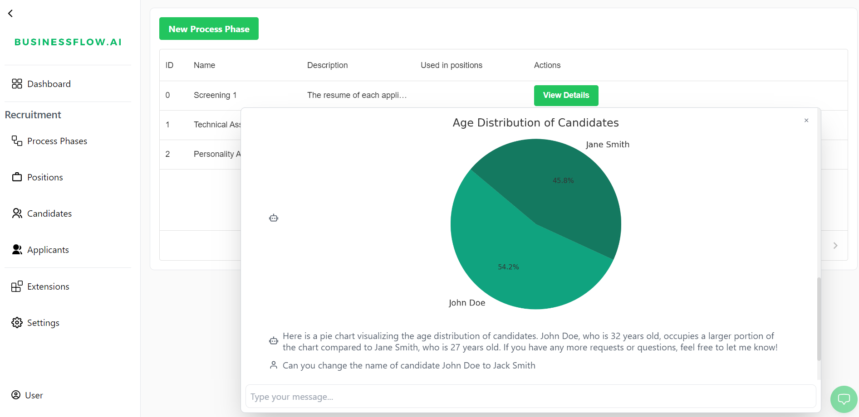
Task: Click the User profile icon
Action: (16, 395)
